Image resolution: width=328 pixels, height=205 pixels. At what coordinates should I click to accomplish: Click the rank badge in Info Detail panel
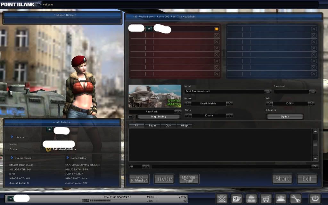pos(49,129)
